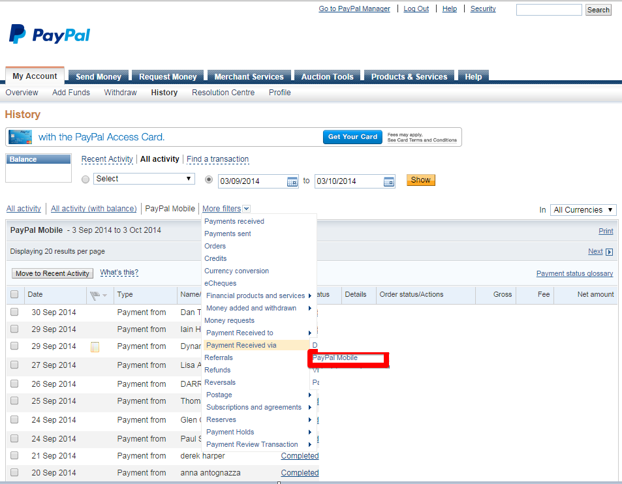Open the Security link in the header
This screenshot has height=484, width=622.
coord(483,8)
